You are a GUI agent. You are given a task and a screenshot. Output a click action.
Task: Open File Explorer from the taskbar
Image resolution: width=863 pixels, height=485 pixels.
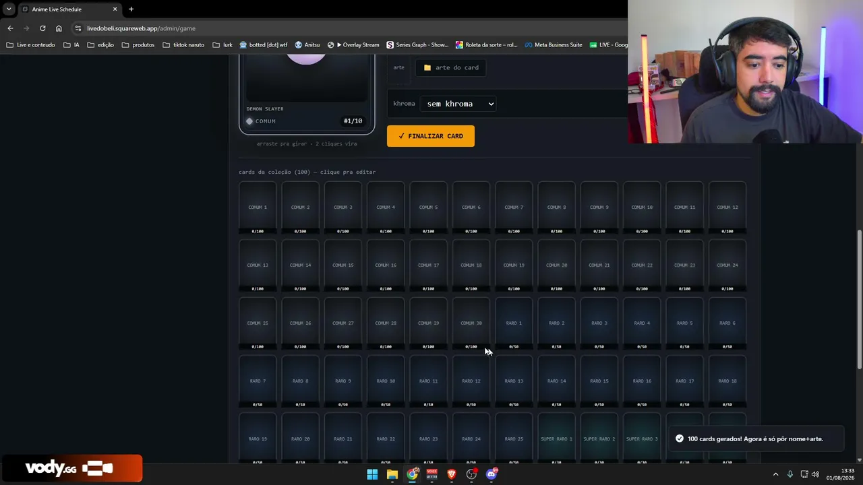coord(392,474)
